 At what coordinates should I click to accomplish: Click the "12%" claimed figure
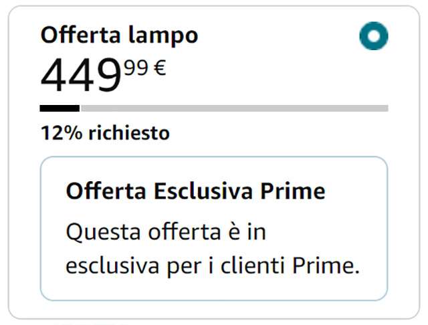point(60,133)
